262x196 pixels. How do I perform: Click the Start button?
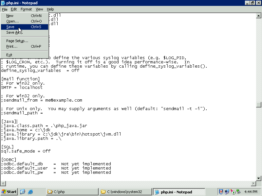[9, 192]
